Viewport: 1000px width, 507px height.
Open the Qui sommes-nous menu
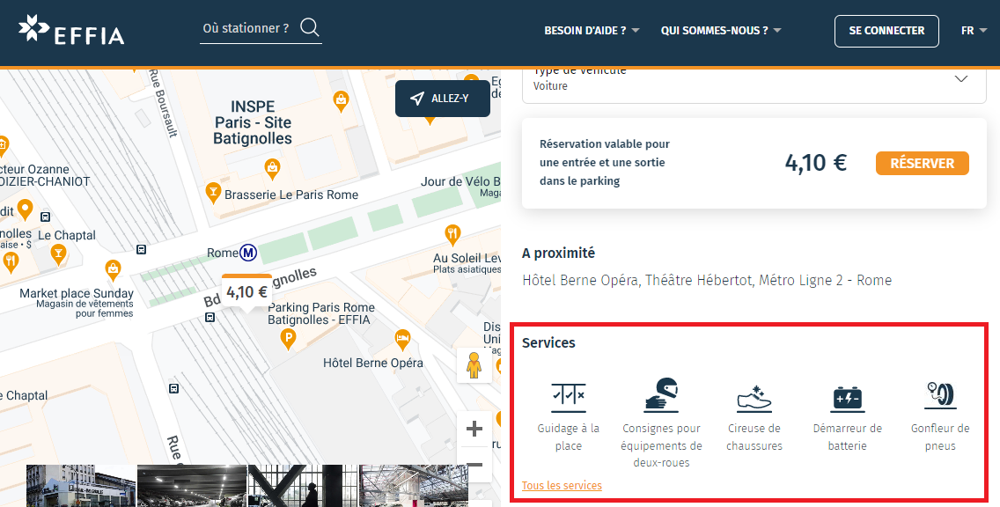point(721,31)
